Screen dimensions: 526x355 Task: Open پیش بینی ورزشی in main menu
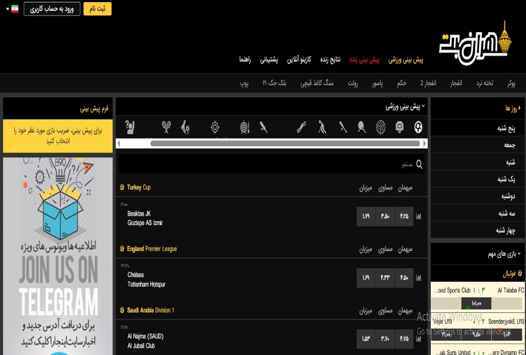(x=406, y=60)
